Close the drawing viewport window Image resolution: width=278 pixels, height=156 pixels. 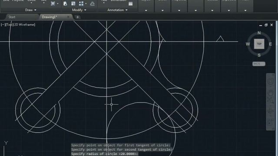[x=271, y=25]
